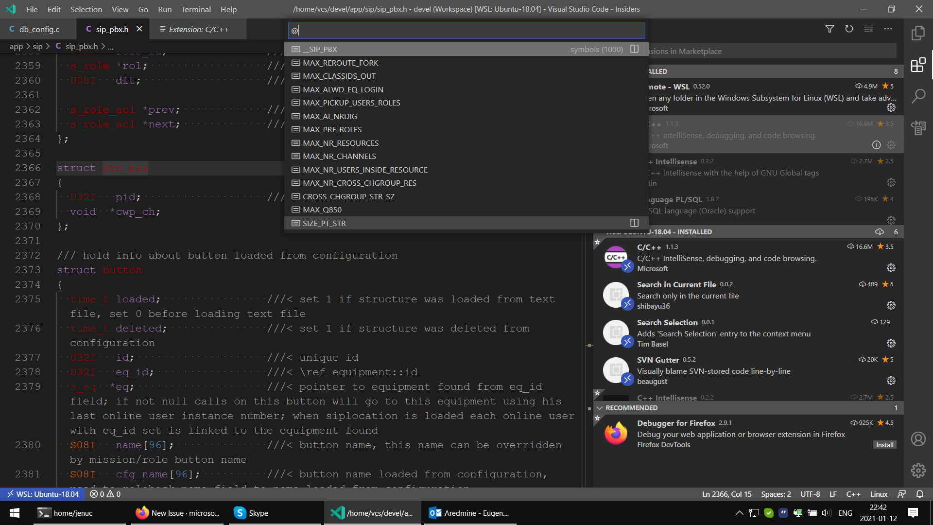Open Manage gear in activity bar
This screenshot has width=933, height=525.
918,470
